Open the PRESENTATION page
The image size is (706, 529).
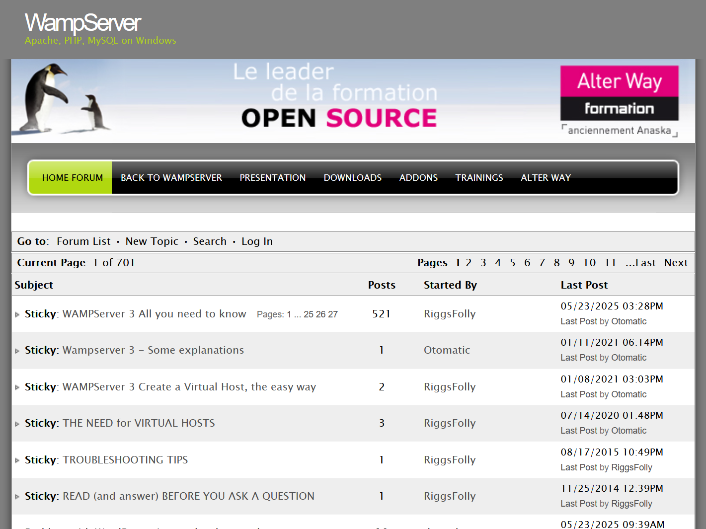click(272, 177)
